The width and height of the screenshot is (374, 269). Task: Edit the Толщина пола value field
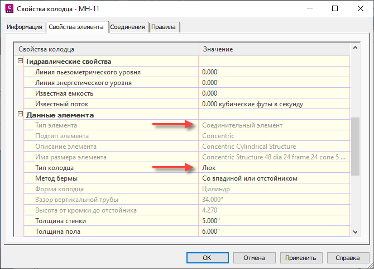[274, 232]
